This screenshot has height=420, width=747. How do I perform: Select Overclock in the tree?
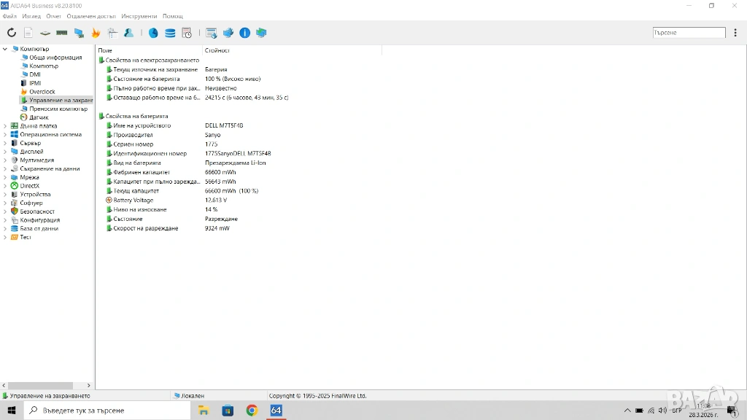42,92
